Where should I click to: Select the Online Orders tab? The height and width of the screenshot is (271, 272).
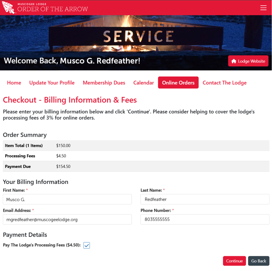178,83
